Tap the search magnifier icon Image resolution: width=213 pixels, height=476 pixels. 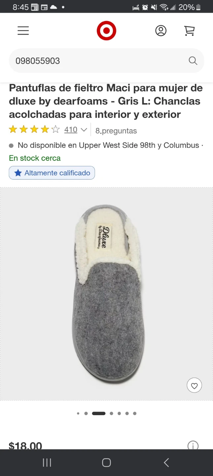click(x=193, y=61)
